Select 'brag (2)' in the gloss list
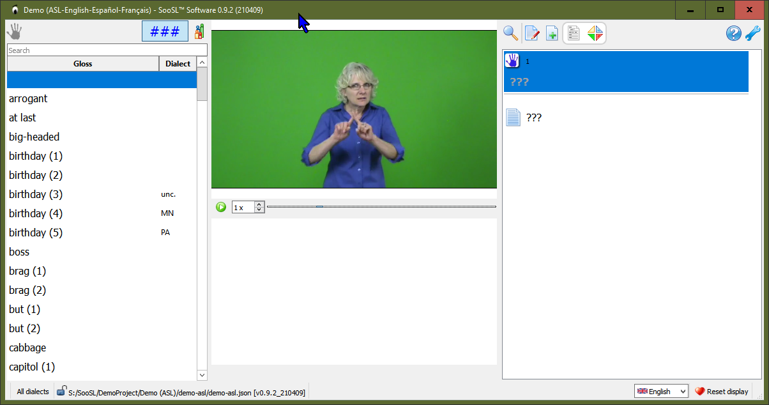This screenshot has width=769, height=405. (x=102, y=290)
